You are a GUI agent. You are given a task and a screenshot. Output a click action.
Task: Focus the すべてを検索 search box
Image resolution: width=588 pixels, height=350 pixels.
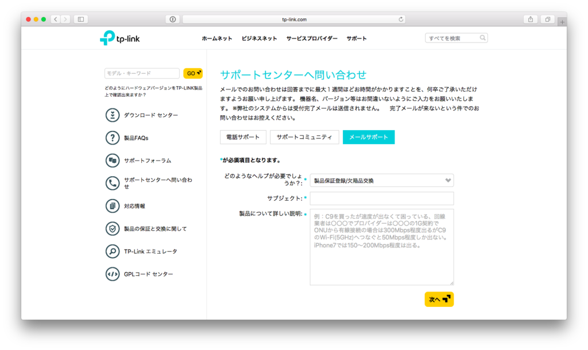[x=457, y=38]
